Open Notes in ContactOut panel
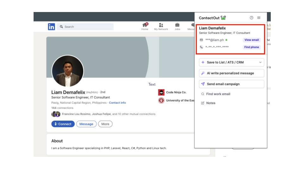 tap(211, 103)
